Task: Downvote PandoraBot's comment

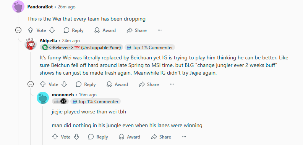Action: coord(52,30)
